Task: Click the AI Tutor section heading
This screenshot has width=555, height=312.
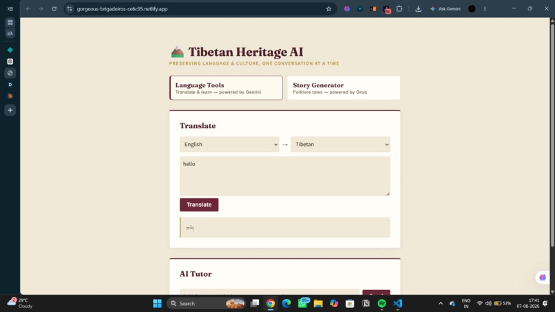Action: pos(196,273)
